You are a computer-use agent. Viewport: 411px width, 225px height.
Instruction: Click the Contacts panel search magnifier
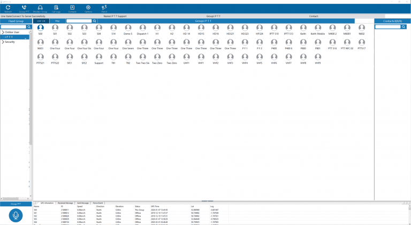point(404,27)
